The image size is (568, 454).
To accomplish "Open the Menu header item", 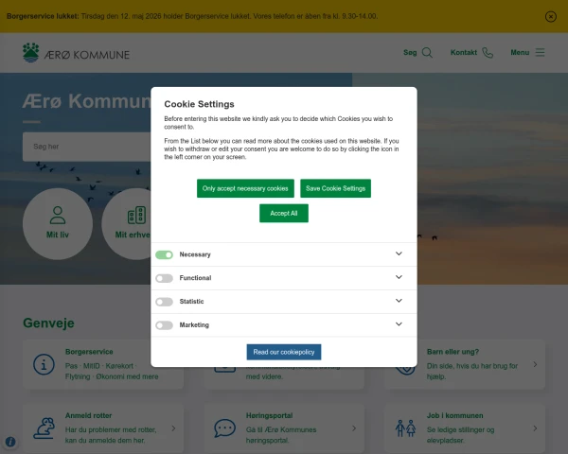I will tap(527, 53).
